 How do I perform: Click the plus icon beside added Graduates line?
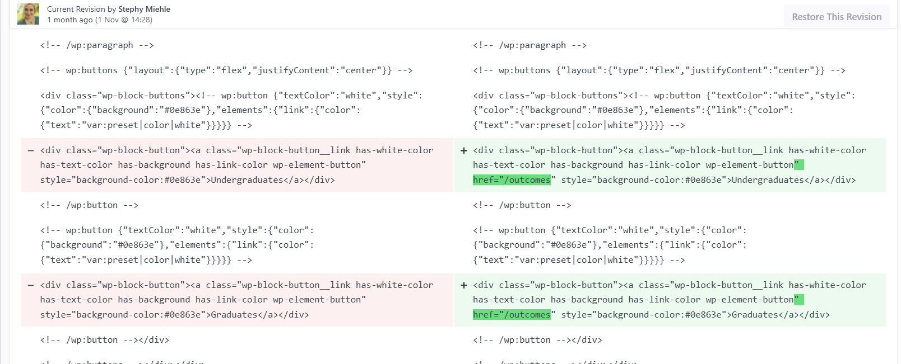[x=463, y=285]
